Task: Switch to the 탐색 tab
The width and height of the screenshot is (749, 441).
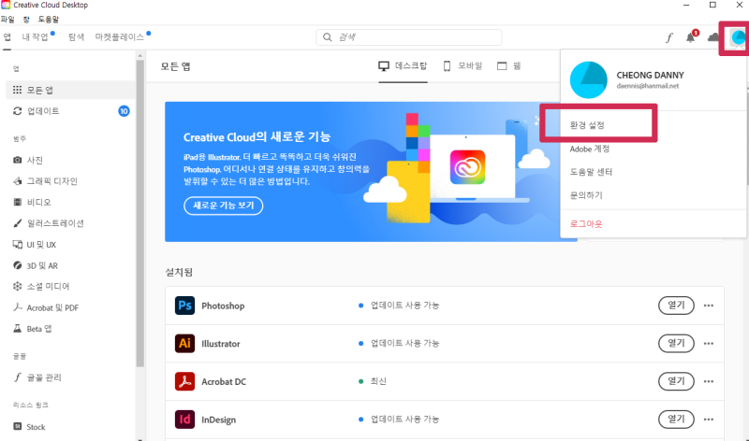Action: click(76, 37)
